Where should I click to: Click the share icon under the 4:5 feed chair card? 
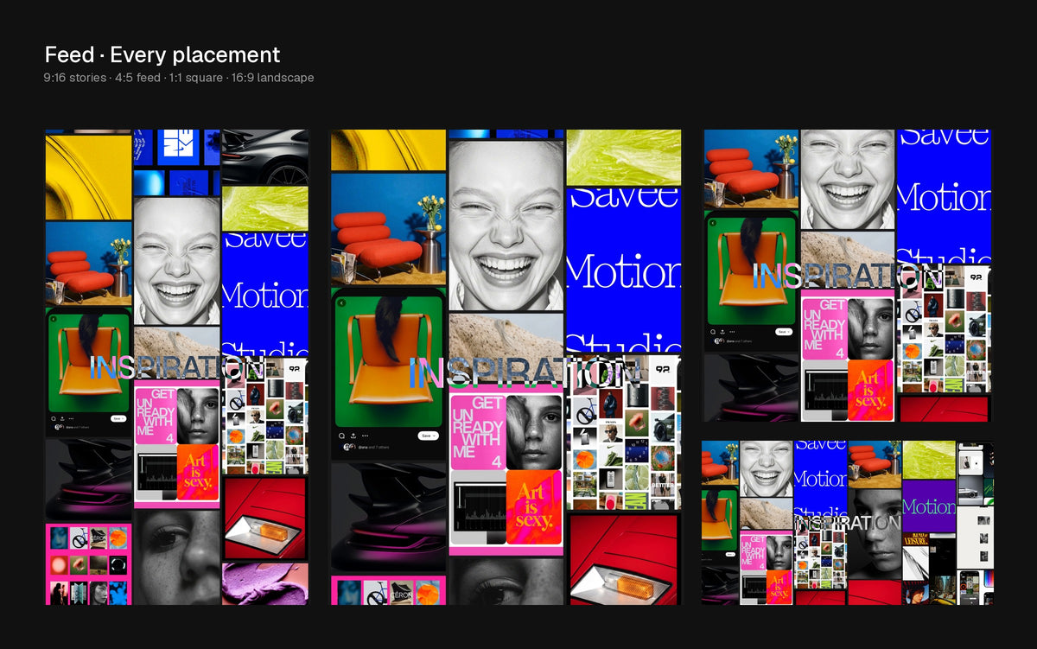pyautogui.click(x=353, y=436)
